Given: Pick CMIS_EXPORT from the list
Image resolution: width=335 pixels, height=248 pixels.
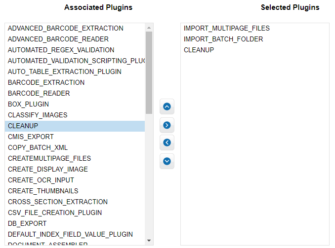Looking at the screenshot, I should [x=75, y=137].
